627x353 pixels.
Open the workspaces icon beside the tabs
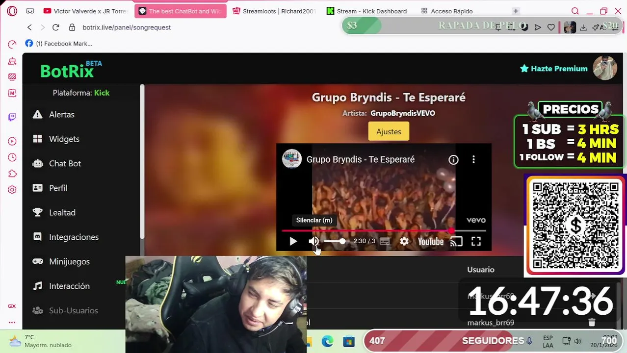coord(30,11)
